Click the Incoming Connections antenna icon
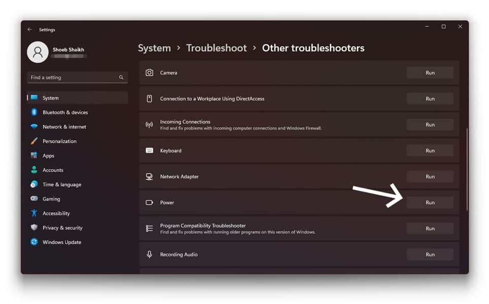The height and width of the screenshot is (304, 489). coord(149,125)
